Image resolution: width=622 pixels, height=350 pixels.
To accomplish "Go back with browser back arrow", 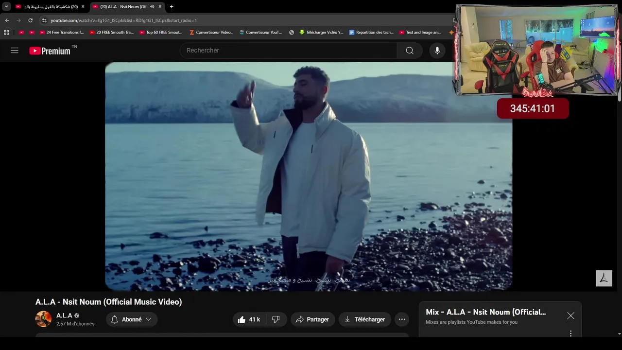I will pos(7,20).
